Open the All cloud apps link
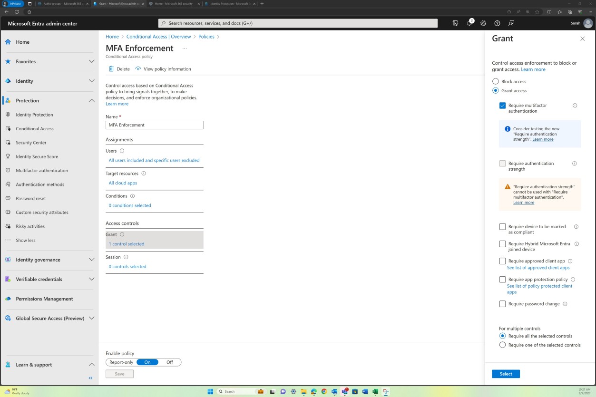This screenshot has height=397, width=596. [123, 183]
